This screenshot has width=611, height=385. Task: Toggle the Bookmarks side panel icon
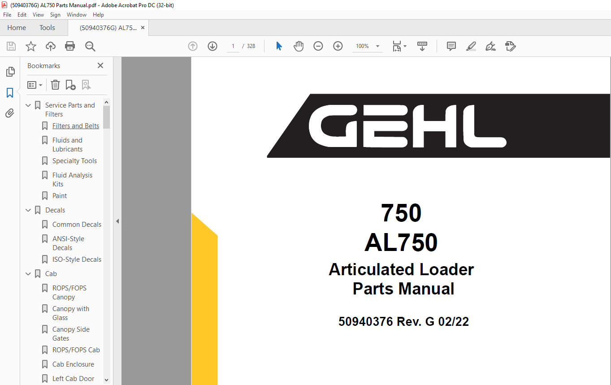tap(10, 93)
